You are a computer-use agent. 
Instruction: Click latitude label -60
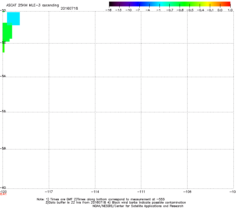3,188
